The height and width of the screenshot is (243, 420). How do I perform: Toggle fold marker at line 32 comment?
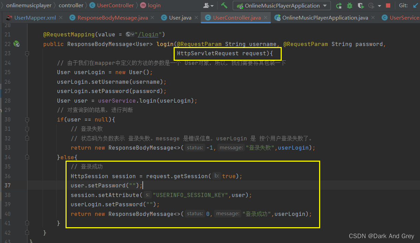point(27,138)
